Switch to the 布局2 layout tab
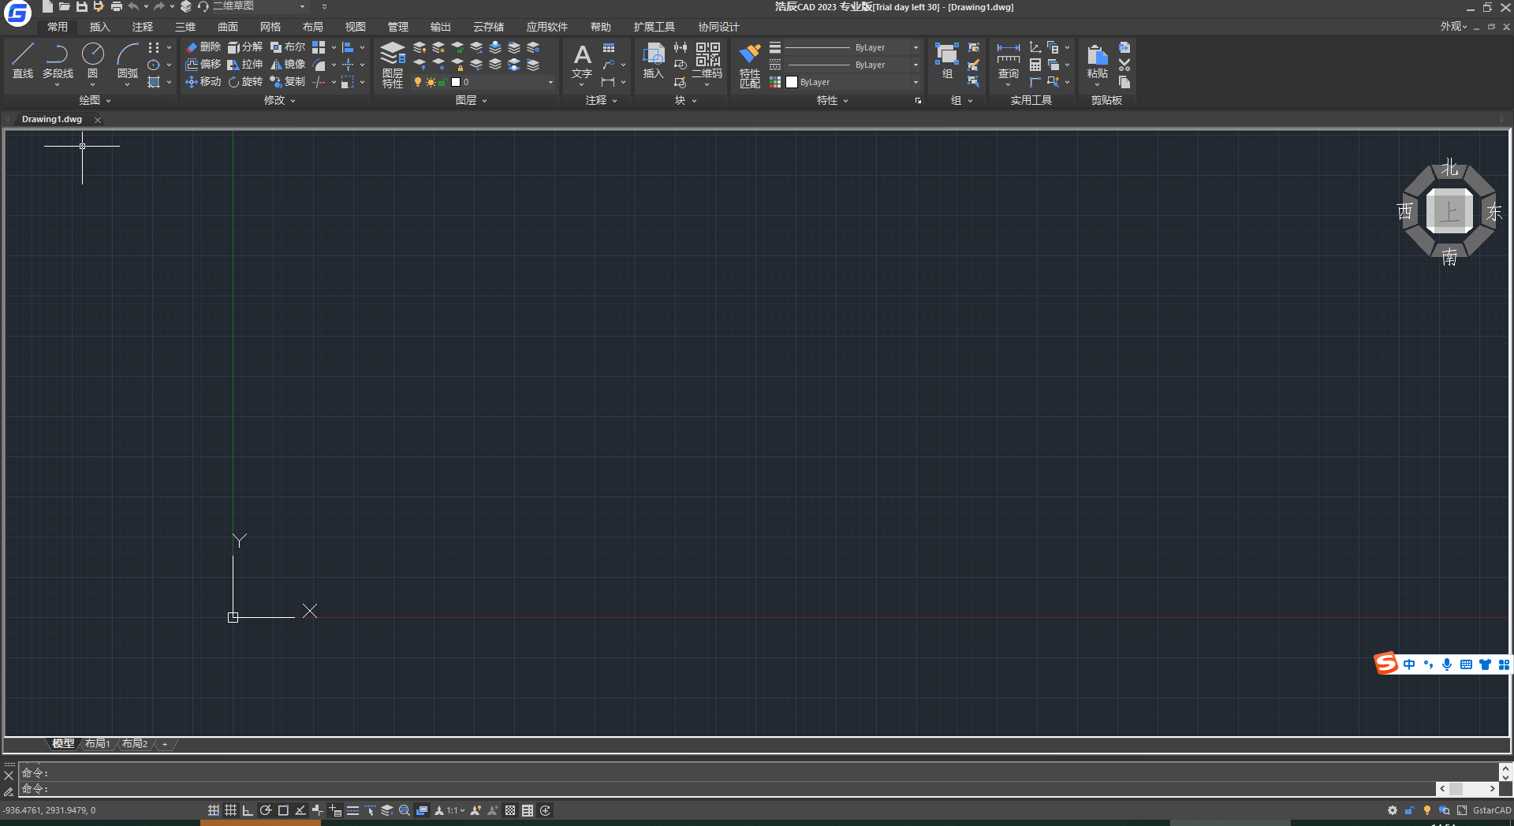Viewport: 1514px width, 826px height. click(x=135, y=743)
